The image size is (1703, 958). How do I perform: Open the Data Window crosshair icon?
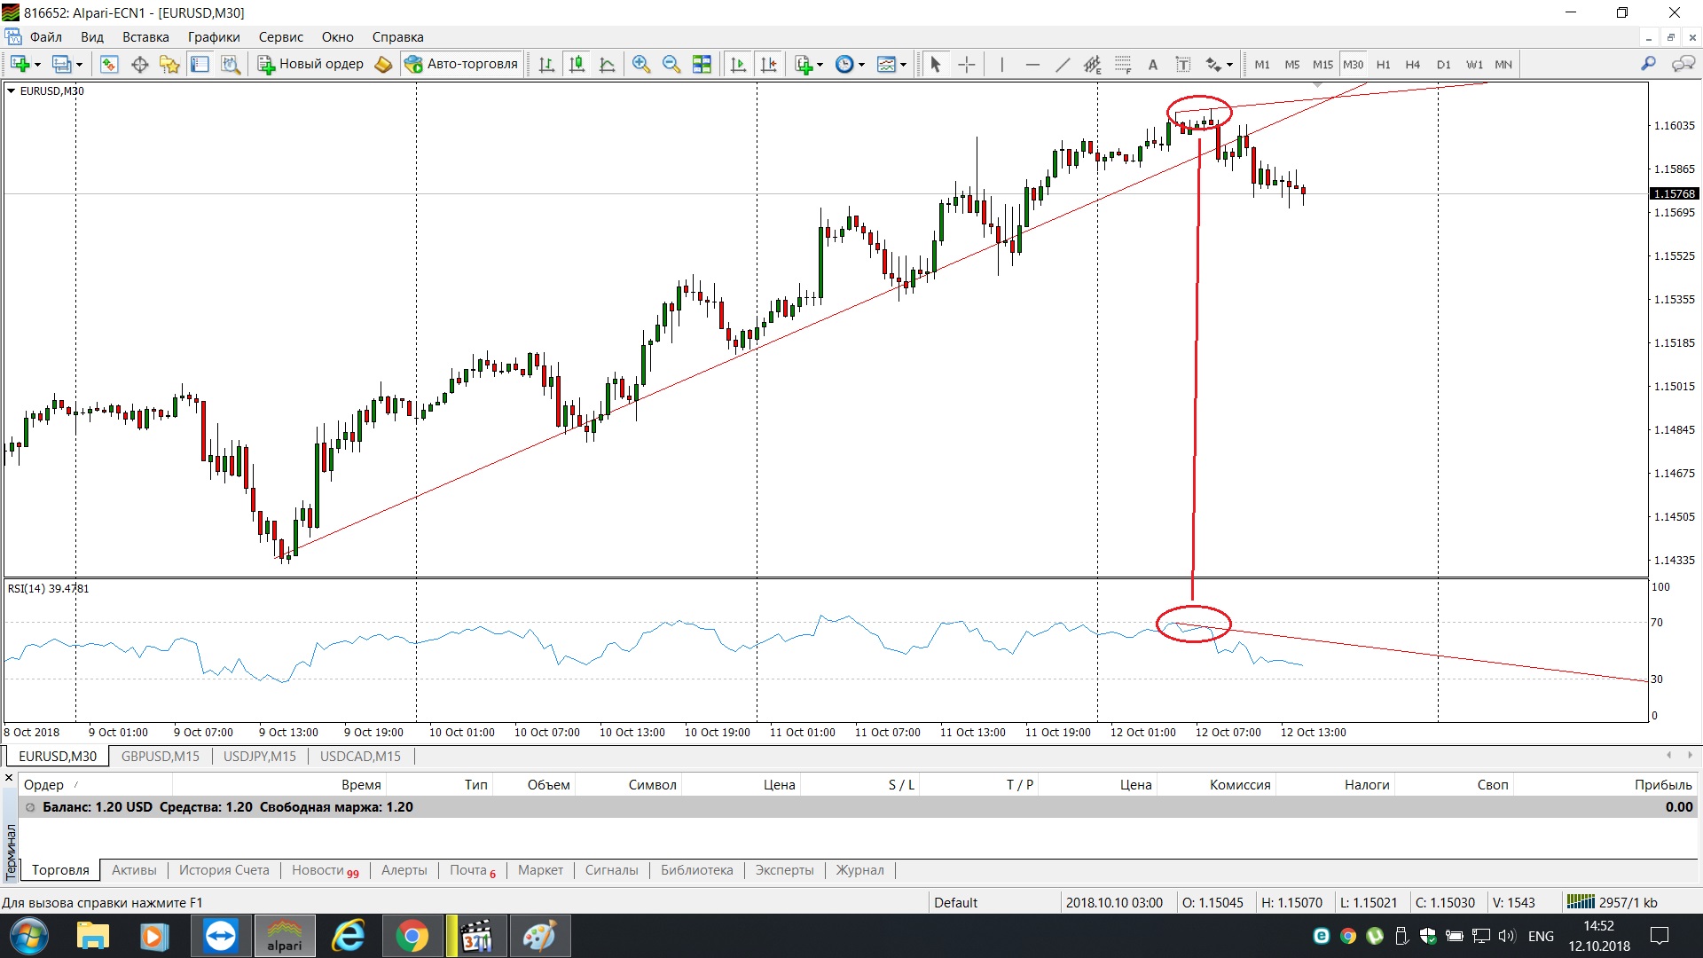coord(139,64)
